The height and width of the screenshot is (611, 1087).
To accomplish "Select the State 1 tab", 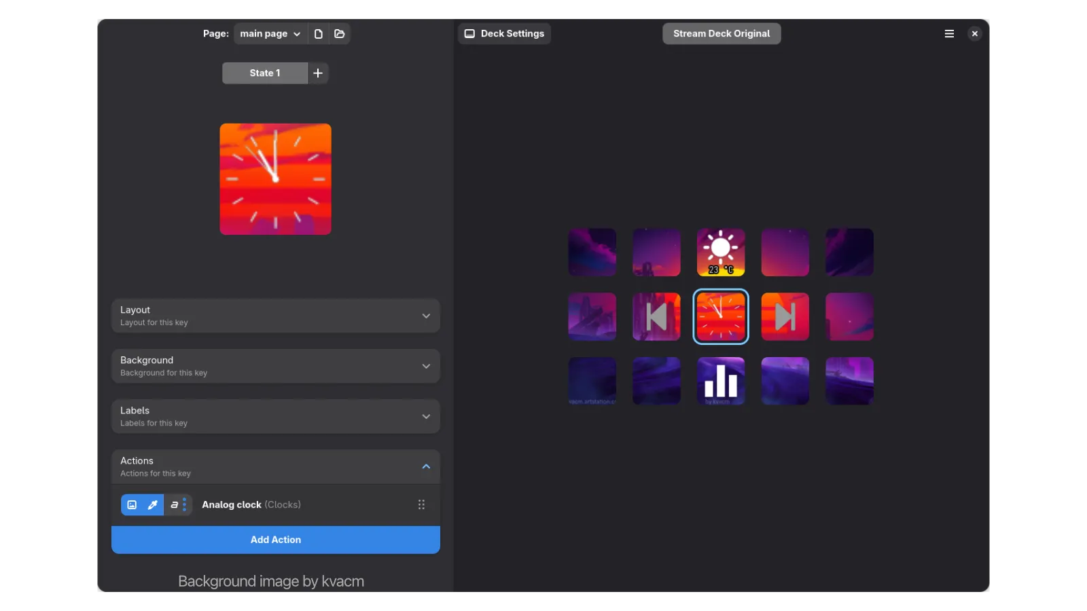I will [x=265, y=73].
